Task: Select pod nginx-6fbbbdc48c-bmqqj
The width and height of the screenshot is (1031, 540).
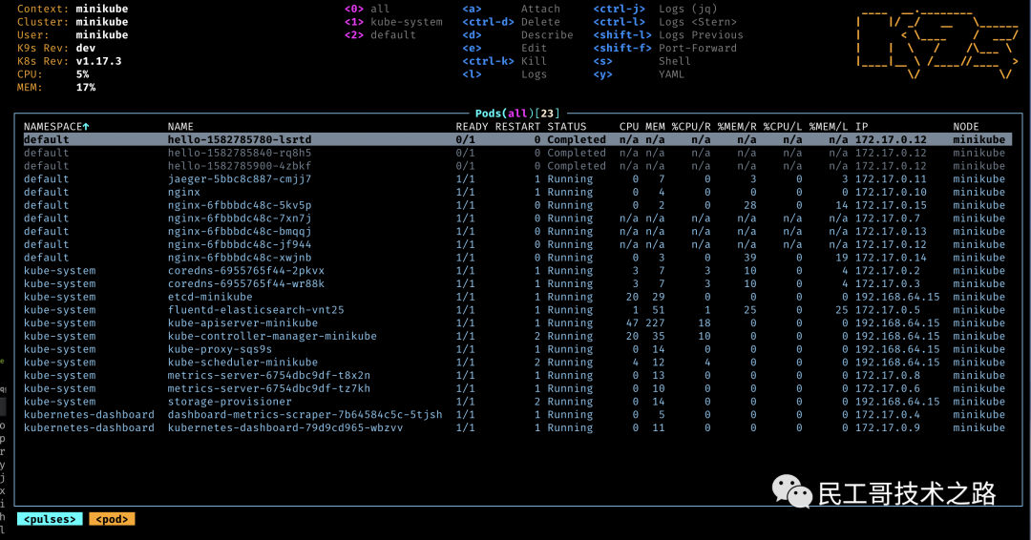Action: pos(517,231)
